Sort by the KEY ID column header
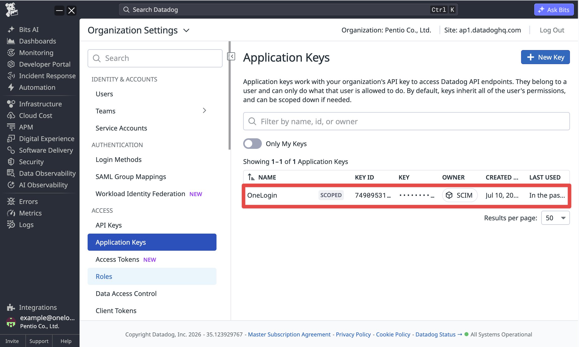579x347 pixels. [364, 177]
